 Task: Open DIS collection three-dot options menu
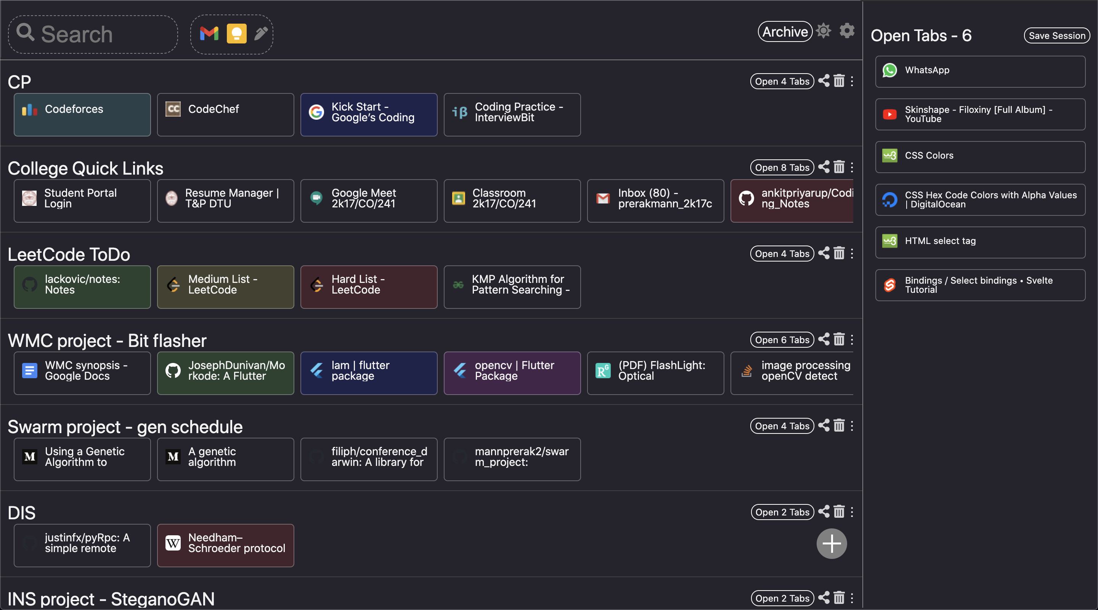point(852,512)
